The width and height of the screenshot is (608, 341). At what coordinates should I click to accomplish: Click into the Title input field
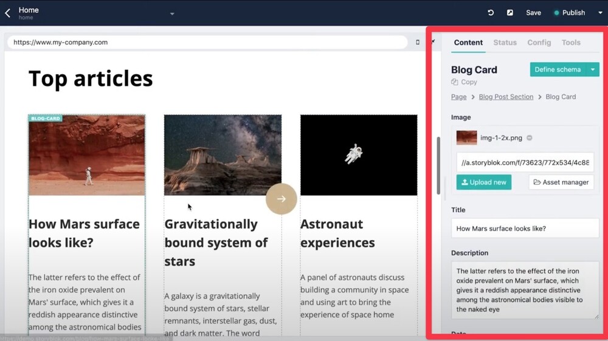[525, 229]
